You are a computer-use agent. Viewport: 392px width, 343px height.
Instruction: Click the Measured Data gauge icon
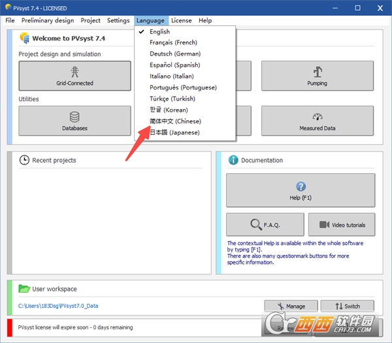(x=318, y=116)
